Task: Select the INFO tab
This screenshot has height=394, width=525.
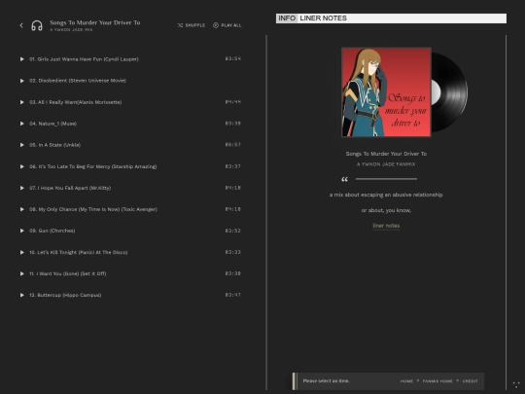Action: [x=287, y=18]
